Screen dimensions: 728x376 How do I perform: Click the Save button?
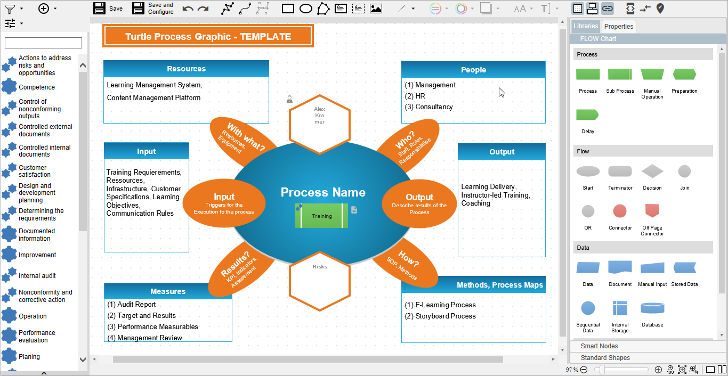[108, 9]
